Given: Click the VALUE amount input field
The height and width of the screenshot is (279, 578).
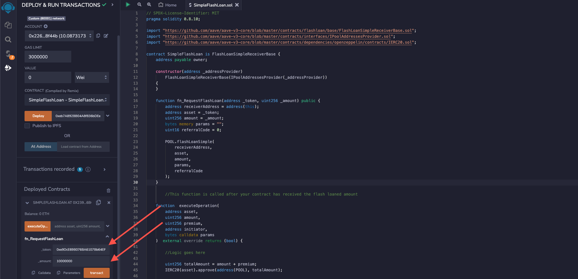Looking at the screenshot, I should [48, 77].
